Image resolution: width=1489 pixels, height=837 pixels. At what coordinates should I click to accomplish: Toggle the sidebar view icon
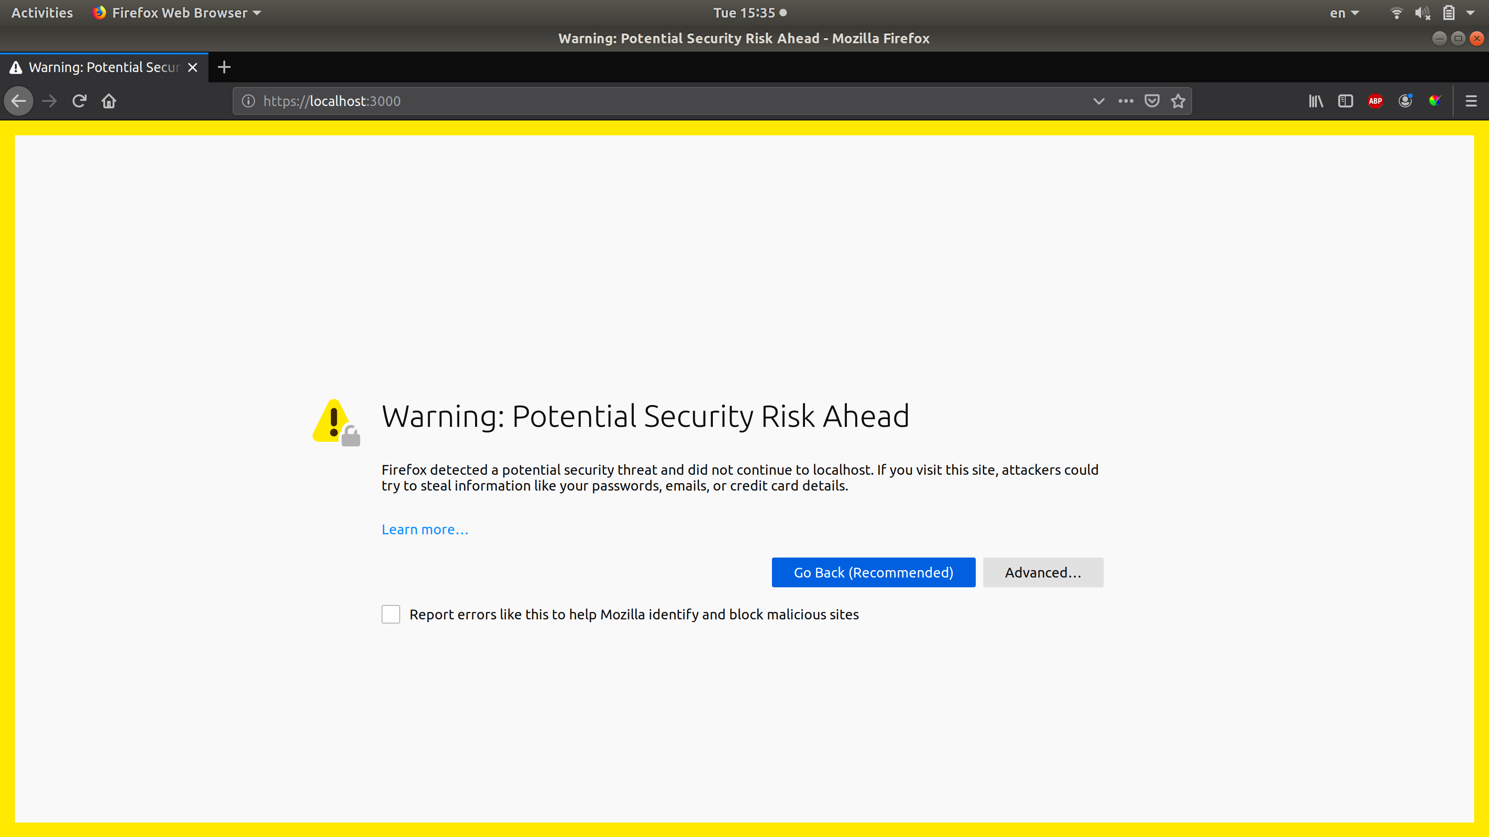point(1346,101)
